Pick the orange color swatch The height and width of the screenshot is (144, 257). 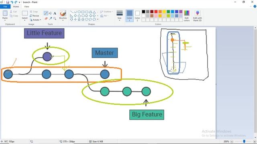coord(160,12)
